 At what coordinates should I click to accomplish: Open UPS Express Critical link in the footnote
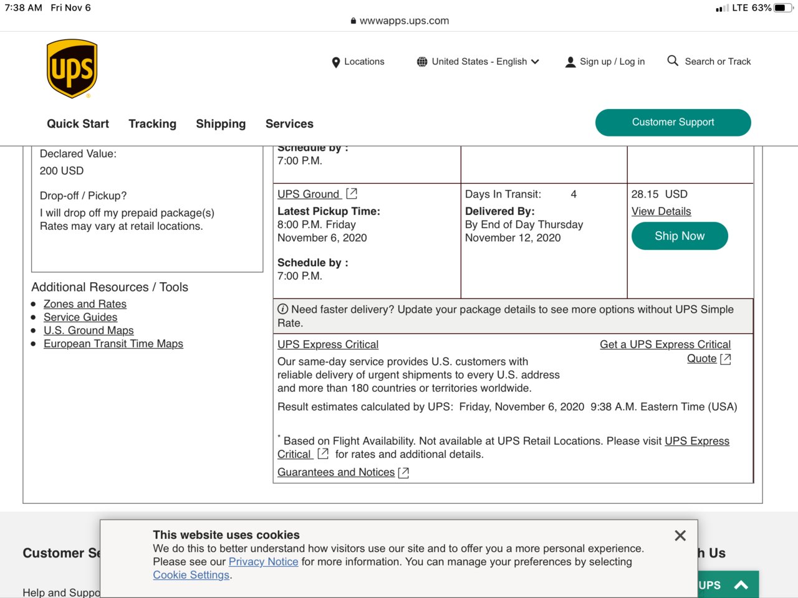point(697,441)
